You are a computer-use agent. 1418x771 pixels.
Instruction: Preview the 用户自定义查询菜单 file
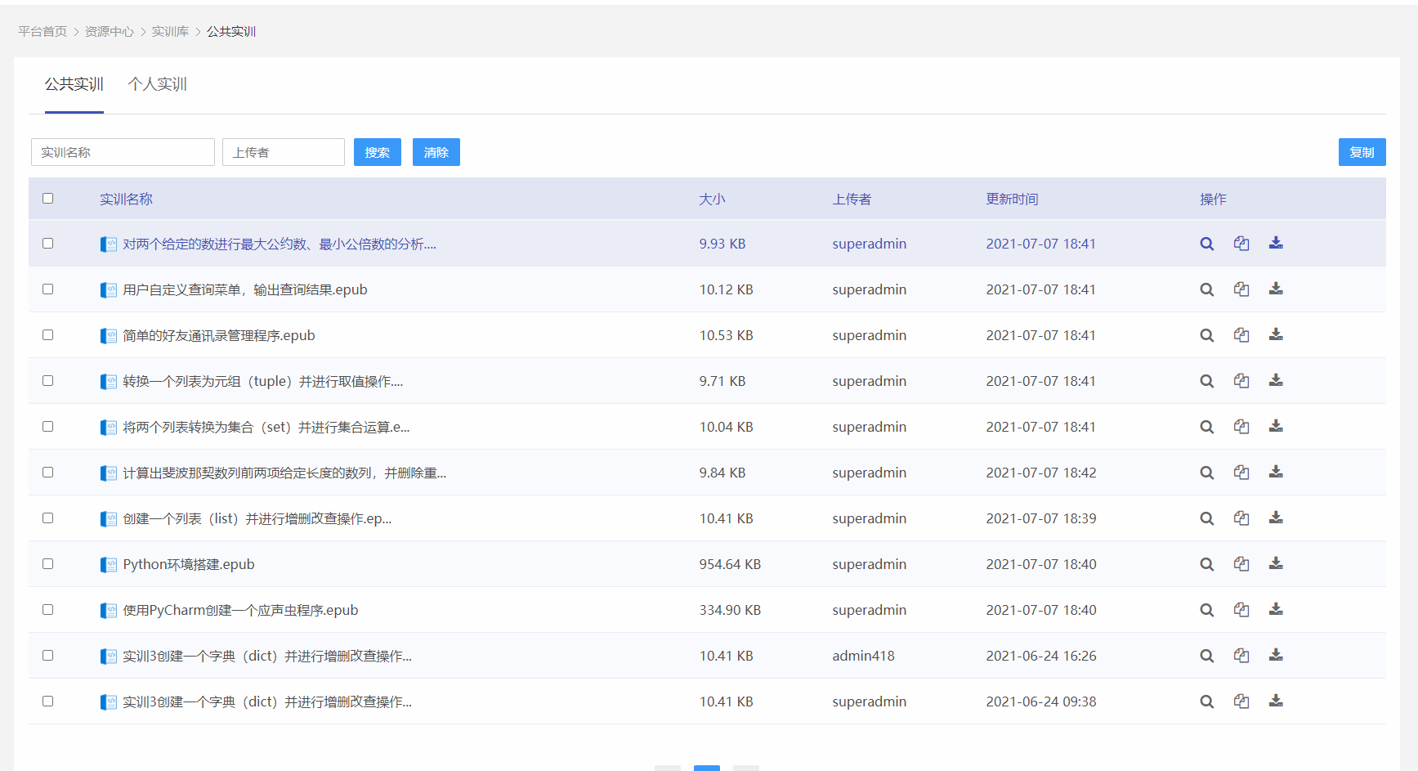click(1206, 289)
